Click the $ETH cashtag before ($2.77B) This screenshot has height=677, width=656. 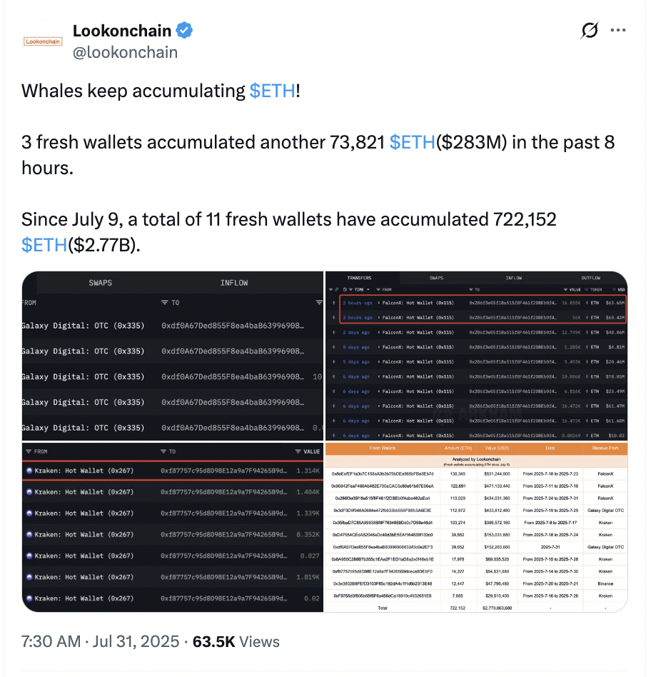pyautogui.click(x=44, y=245)
